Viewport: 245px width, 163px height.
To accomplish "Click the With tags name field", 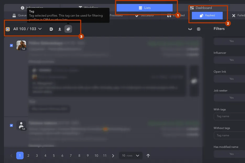I will coord(229,116).
